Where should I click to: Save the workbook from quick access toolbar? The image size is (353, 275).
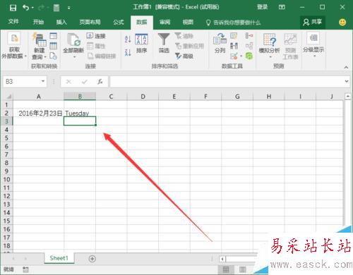point(13,8)
